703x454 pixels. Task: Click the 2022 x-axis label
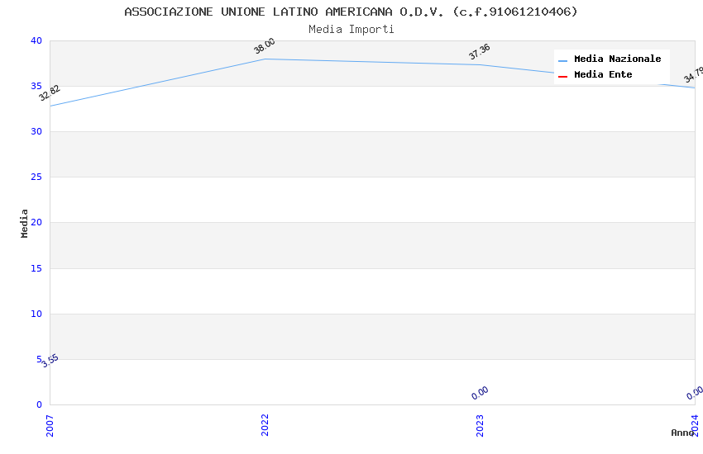click(x=265, y=425)
